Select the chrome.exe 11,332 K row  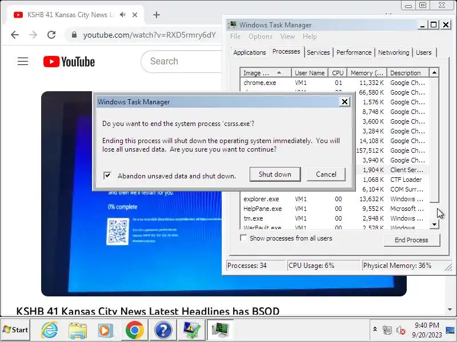pos(335,83)
